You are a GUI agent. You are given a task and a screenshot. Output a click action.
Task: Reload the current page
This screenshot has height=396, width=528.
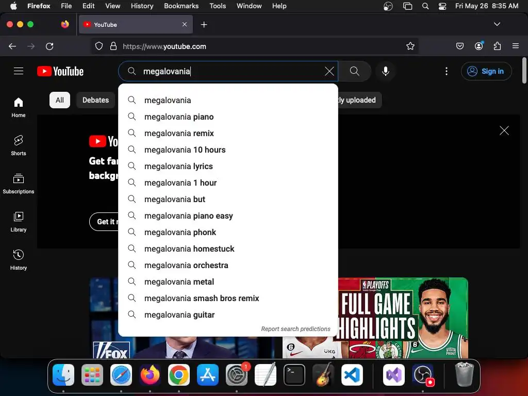(x=49, y=46)
